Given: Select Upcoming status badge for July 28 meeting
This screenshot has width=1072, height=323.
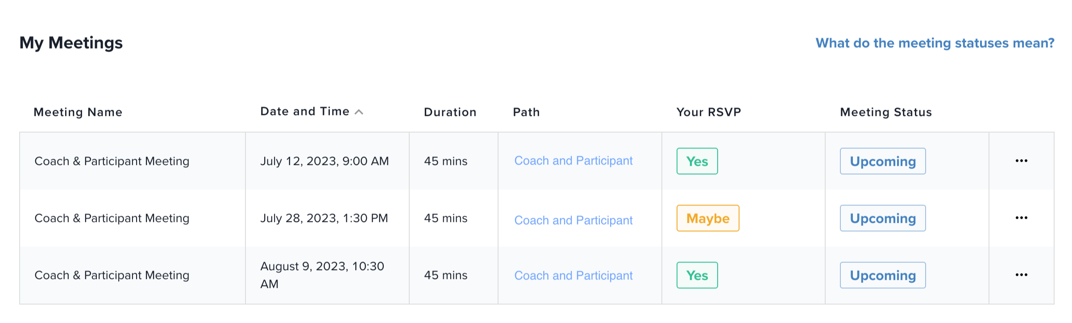Looking at the screenshot, I should 883,218.
